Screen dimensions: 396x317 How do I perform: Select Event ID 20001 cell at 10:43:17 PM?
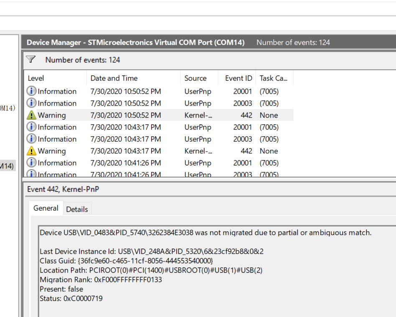pos(242,127)
